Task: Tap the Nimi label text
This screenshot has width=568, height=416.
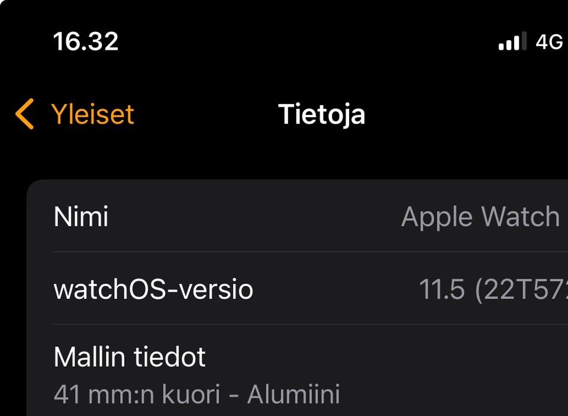Action: (81, 217)
